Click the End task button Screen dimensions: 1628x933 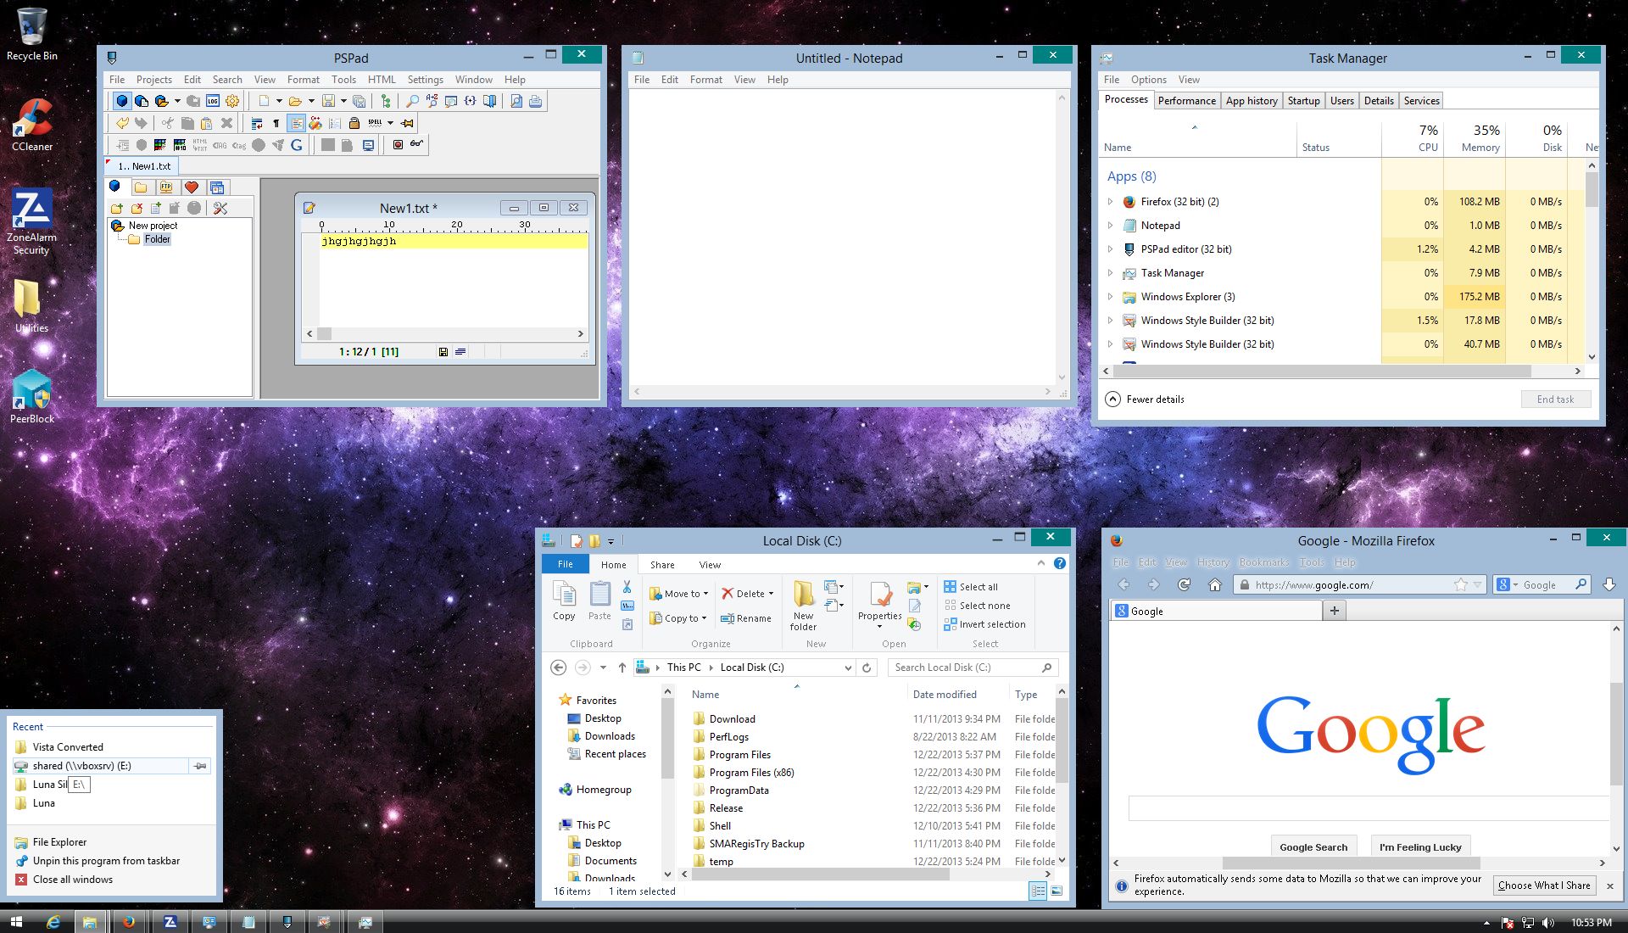pyautogui.click(x=1555, y=399)
